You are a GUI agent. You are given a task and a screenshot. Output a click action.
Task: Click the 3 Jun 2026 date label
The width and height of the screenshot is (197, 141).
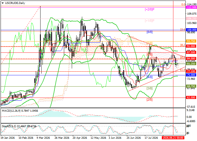pyautogui.click(x=115, y=138)
